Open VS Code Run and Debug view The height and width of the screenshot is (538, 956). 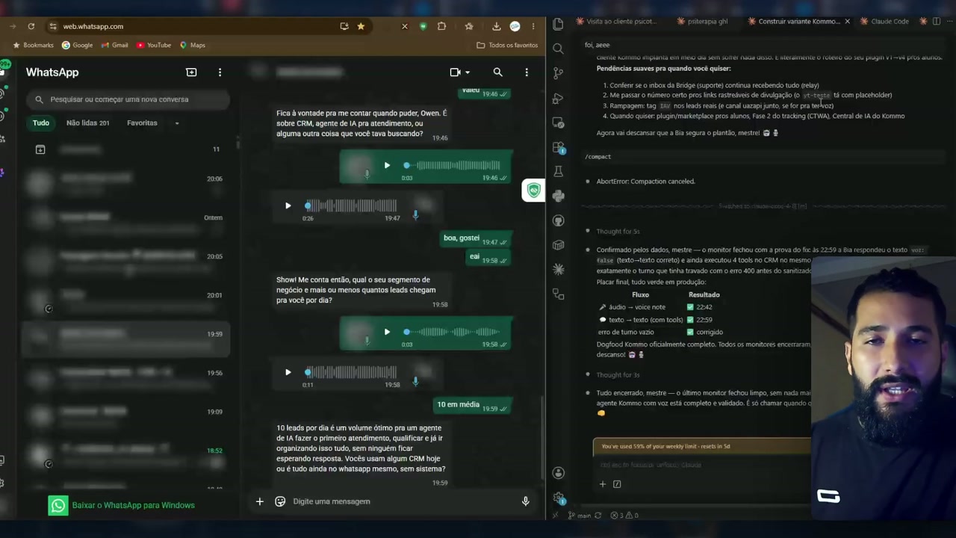coord(558,98)
